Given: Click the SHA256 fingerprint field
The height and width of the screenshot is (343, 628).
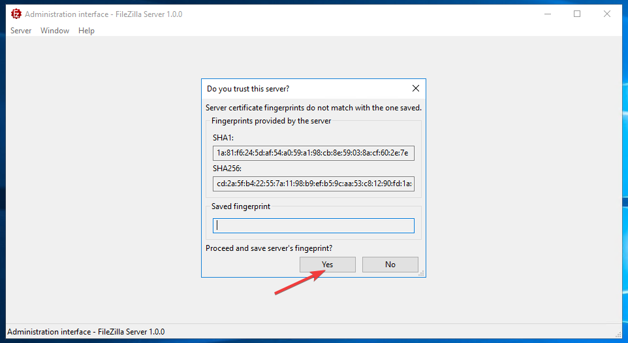Looking at the screenshot, I should tap(313, 184).
